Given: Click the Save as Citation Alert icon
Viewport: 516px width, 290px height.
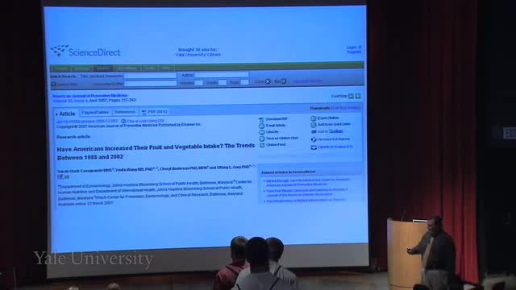Looking at the screenshot, I should pyautogui.click(x=262, y=139).
